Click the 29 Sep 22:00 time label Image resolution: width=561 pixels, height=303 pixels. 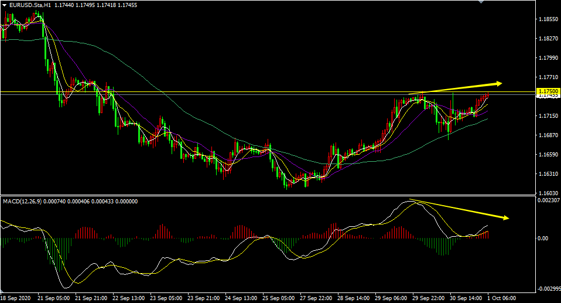click(x=429, y=298)
